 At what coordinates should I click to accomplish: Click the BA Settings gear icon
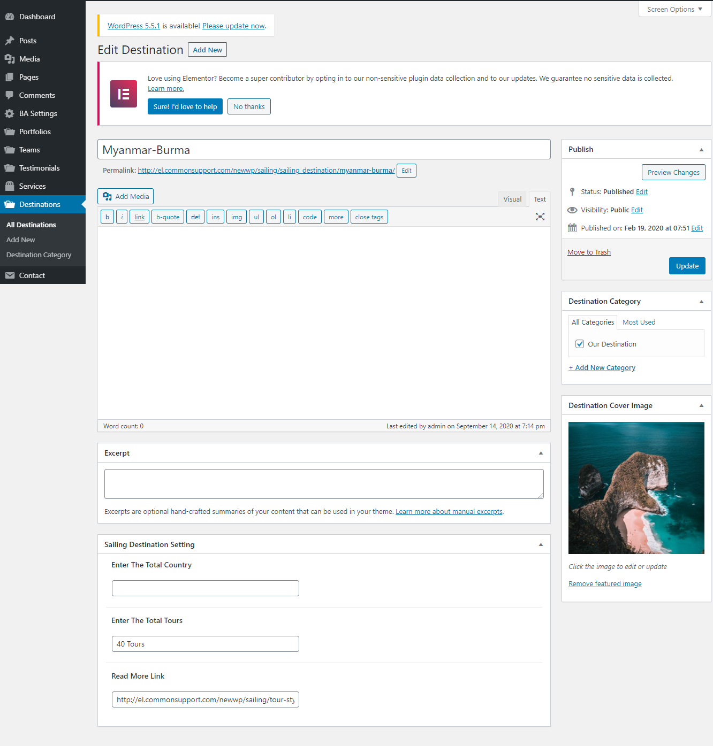[x=10, y=113]
